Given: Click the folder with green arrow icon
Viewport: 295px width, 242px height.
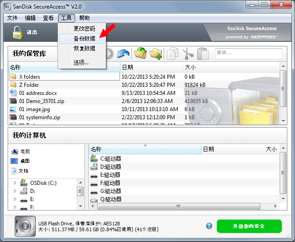Looking at the screenshot, I should tap(140, 54).
